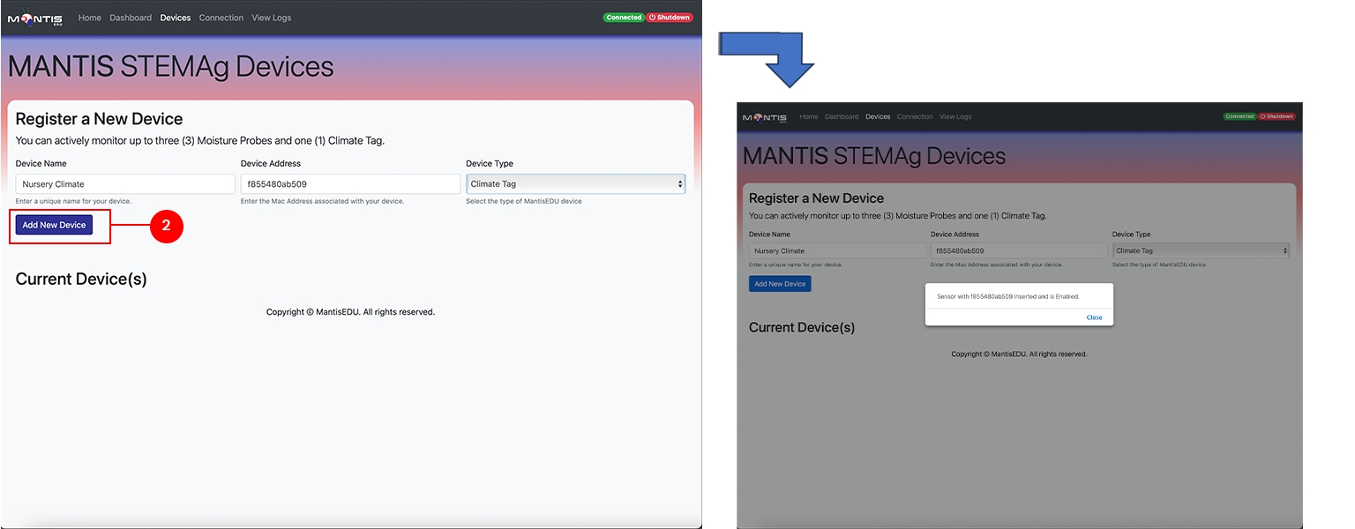Close the sensor inserted confirmation dialog
Screen dimensions: 1355x529
click(1094, 317)
